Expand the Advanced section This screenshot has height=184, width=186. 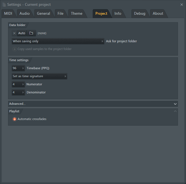coord(93,104)
